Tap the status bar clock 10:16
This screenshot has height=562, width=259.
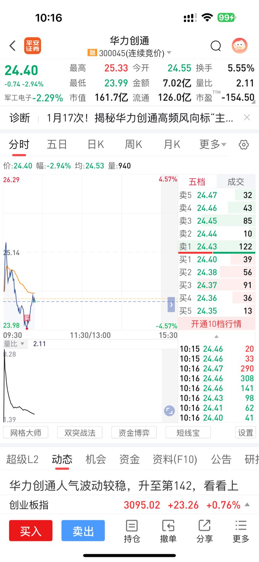(x=49, y=18)
